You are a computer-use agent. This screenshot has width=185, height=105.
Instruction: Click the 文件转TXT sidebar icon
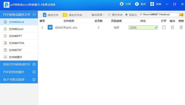pyautogui.click(x=5, y=50)
